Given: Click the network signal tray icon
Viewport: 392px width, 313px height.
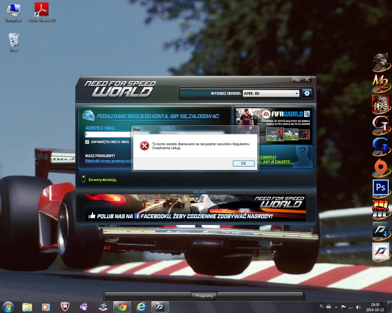Looking at the screenshot, I should click(351, 307).
